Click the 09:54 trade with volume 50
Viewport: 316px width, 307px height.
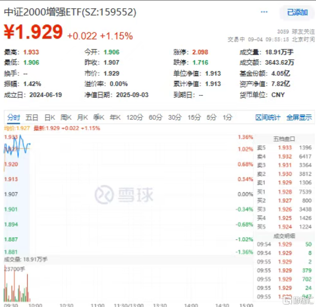coord(284,244)
